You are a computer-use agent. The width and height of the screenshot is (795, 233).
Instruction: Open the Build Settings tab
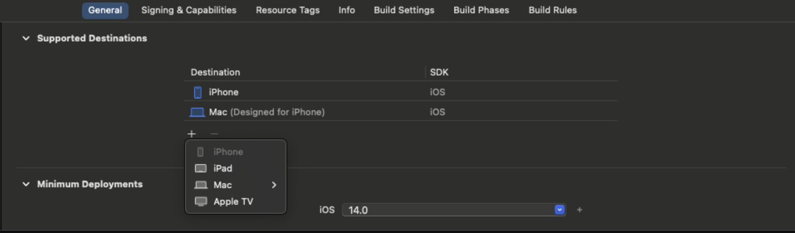pos(404,10)
